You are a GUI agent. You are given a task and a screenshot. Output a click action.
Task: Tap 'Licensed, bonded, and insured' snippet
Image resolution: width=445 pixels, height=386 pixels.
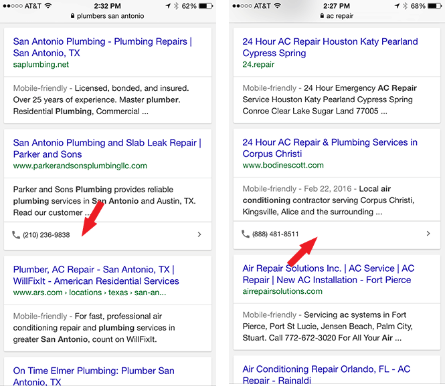(x=101, y=100)
